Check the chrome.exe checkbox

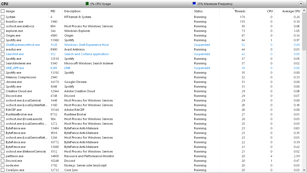(x=2, y=82)
